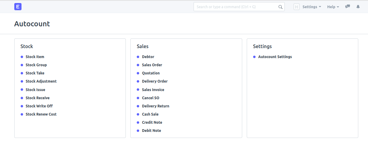Open the Settings dropdown in the navbar
Screen dimensions: 368x144
tap(312, 7)
